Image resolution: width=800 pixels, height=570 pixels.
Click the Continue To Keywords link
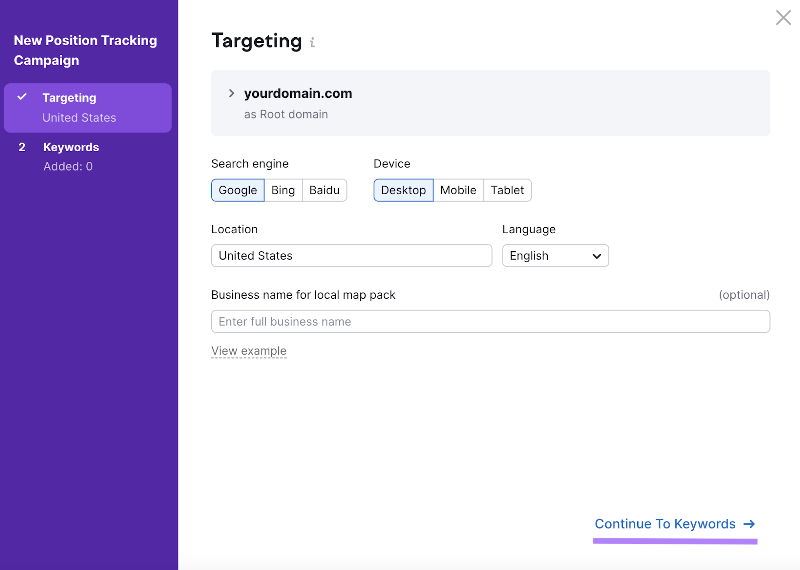[x=665, y=524]
